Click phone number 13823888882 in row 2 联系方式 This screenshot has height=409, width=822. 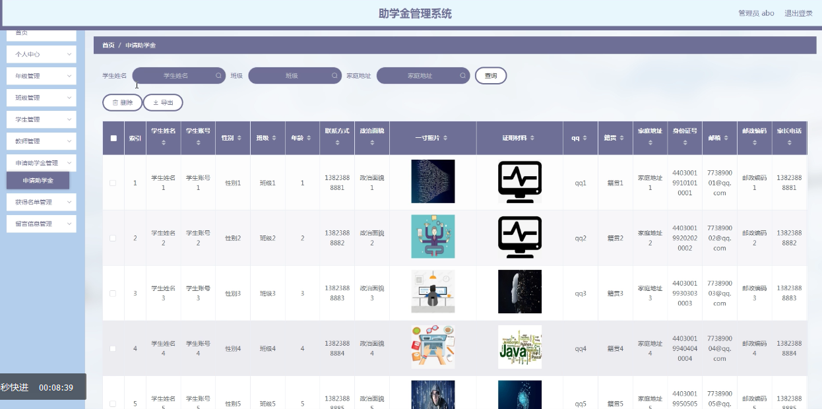point(337,238)
